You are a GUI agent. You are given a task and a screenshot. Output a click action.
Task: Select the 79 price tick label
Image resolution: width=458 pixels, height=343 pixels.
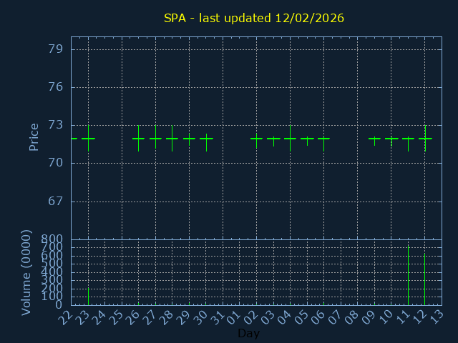click(x=55, y=49)
